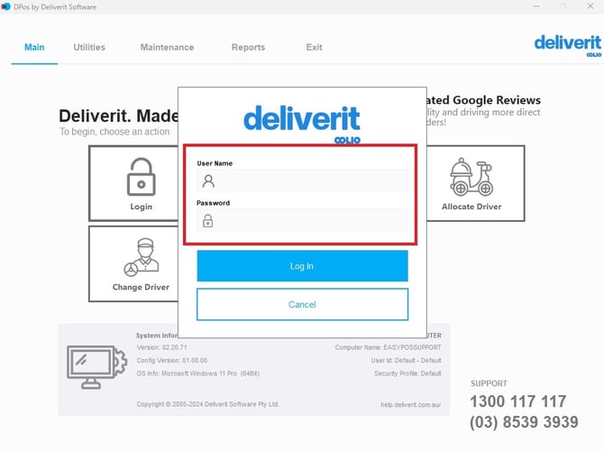
Task: Click the DPos app icon in title bar
Action: [5, 6]
